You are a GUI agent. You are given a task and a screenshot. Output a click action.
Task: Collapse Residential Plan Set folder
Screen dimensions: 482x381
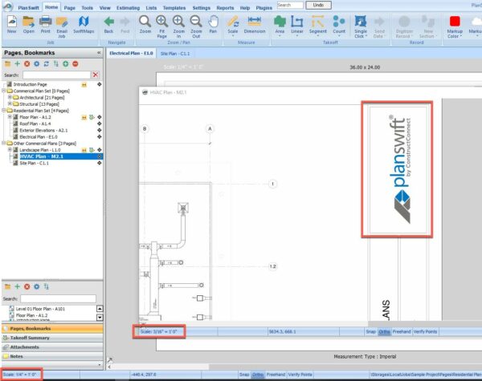point(4,110)
